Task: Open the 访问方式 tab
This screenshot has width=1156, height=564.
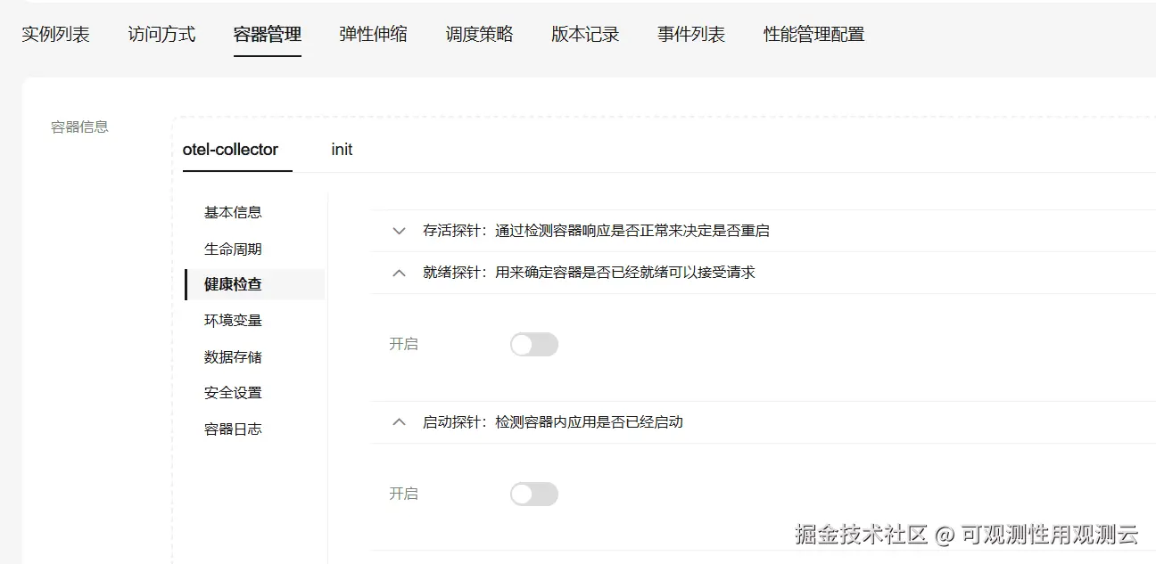Action: click(x=161, y=35)
